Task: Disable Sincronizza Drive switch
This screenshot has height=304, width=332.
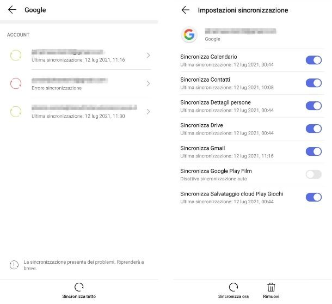Action: tap(313, 129)
